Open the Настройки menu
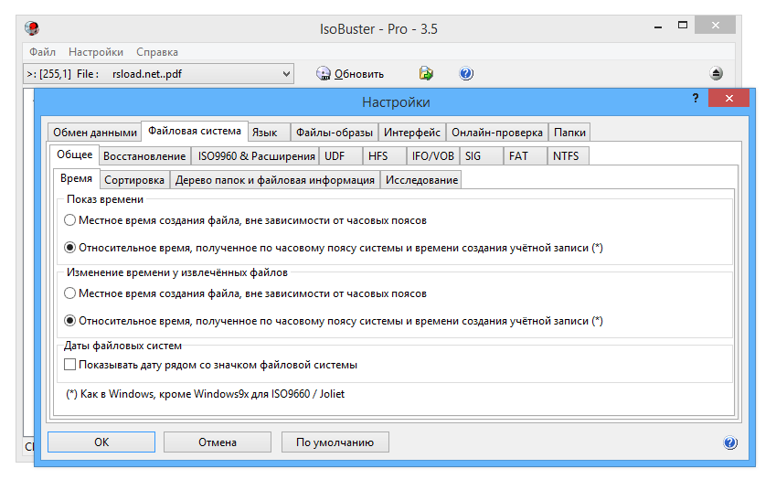Screen dimensions: 776x490 [x=96, y=52]
